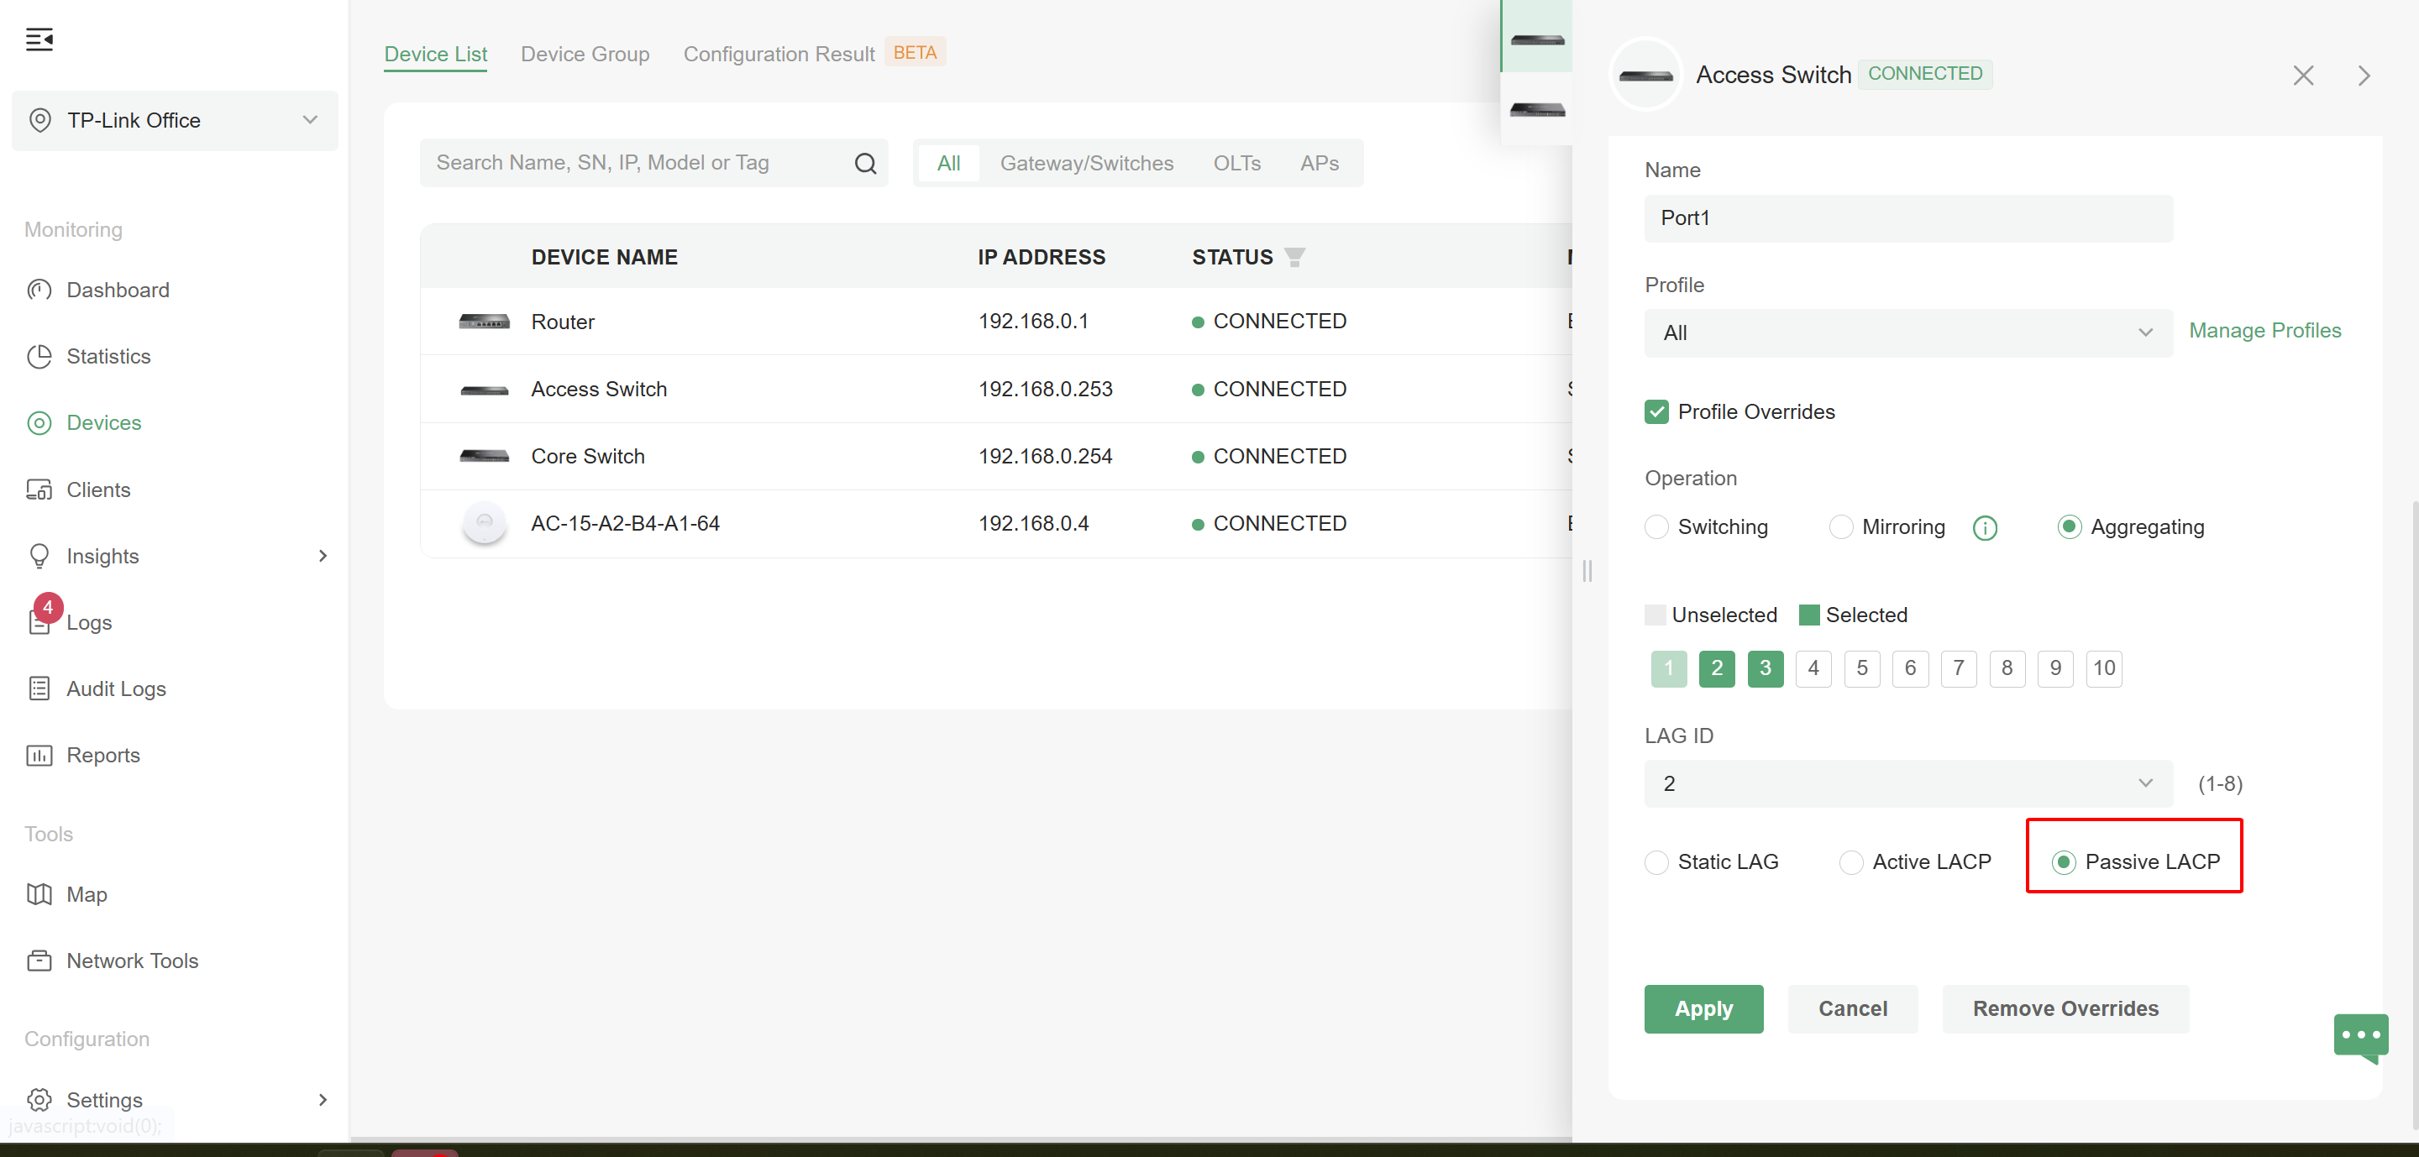2419x1157 pixels.
Task: Switch to the Device List tab
Action: pos(436,55)
